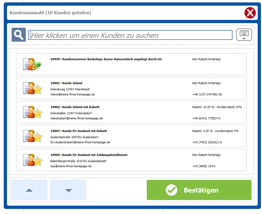
Task: Click the magnifying glass search icon
Action: (19, 35)
